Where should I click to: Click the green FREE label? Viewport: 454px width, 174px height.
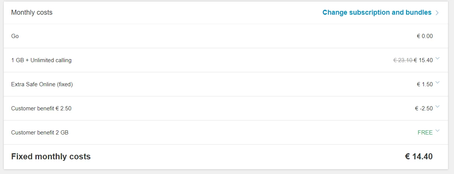pyautogui.click(x=425, y=133)
